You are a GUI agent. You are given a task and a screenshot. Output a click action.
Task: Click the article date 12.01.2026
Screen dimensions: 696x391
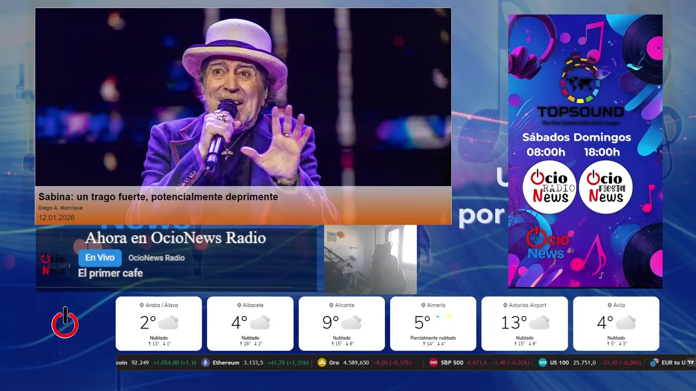pos(57,218)
